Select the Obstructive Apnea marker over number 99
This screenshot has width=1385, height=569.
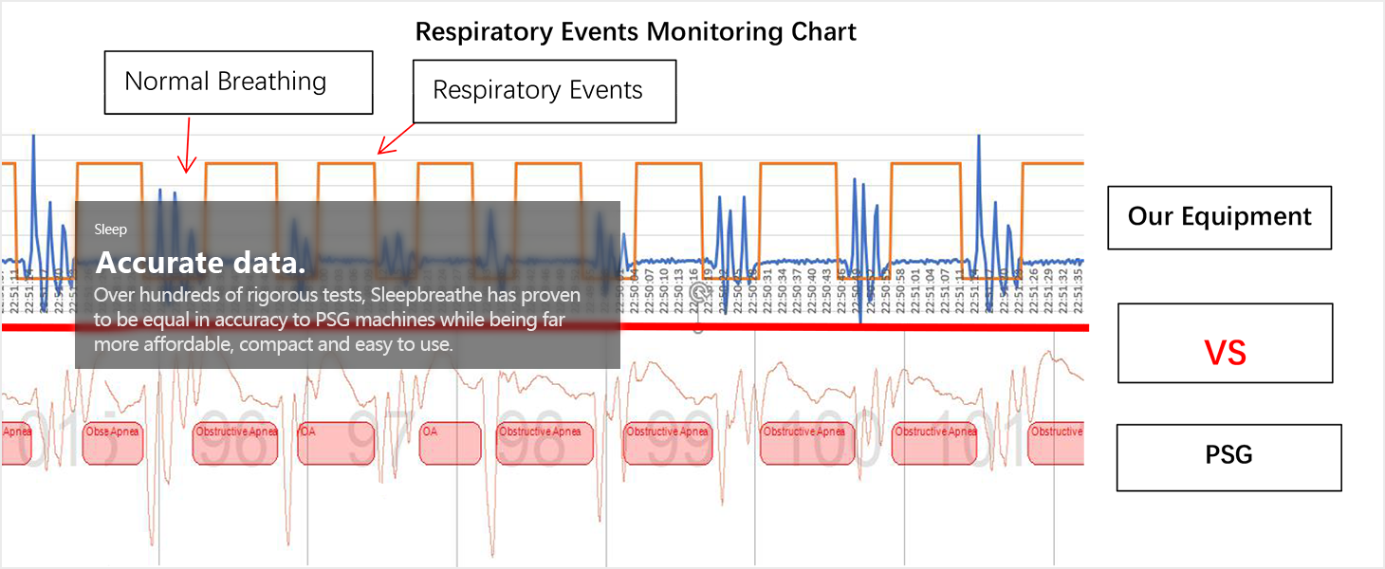coord(667,443)
